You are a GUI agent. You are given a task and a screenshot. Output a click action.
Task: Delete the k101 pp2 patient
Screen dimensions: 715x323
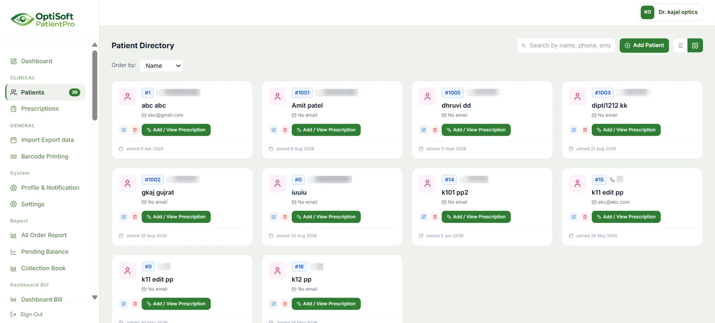point(435,217)
